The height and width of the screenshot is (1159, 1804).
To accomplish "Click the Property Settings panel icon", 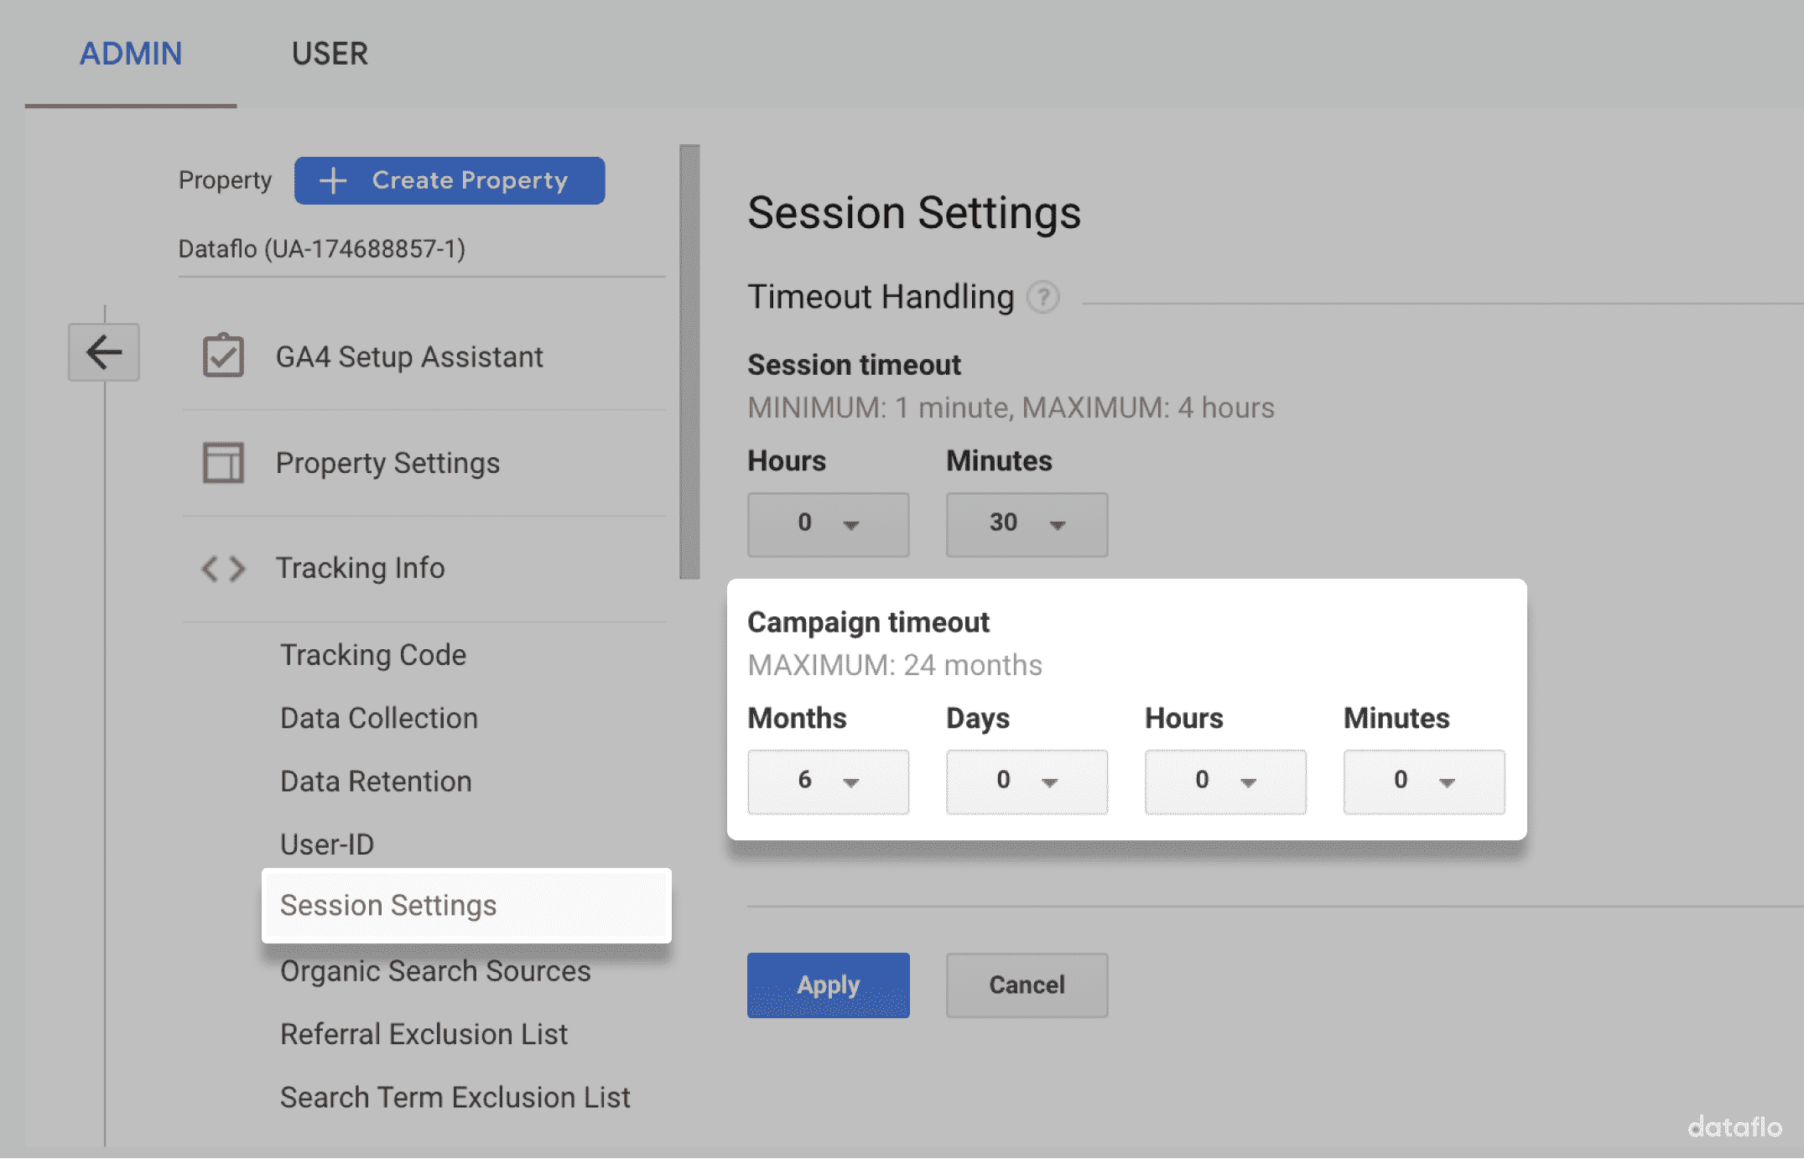I will tap(224, 462).
